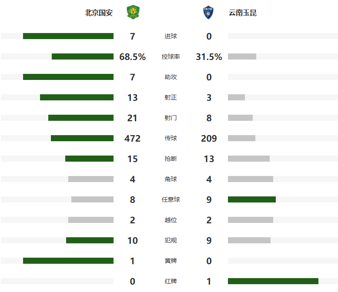Select the 进球 goals stat label
This screenshot has width=338, height=292.
point(171,36)
